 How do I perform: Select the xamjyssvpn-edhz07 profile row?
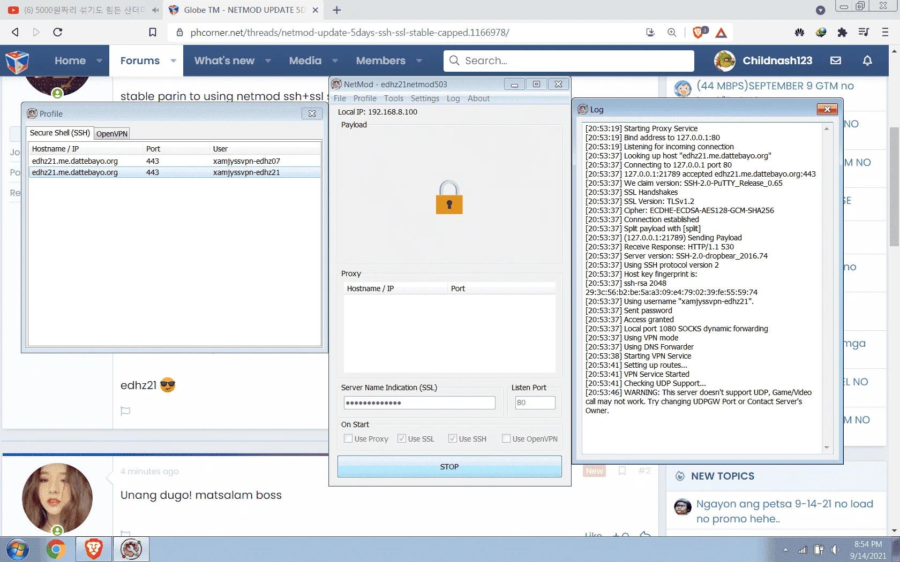[175, 161]
